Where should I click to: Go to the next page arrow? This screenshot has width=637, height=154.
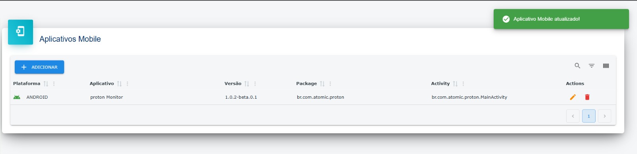tap(605, 116)
